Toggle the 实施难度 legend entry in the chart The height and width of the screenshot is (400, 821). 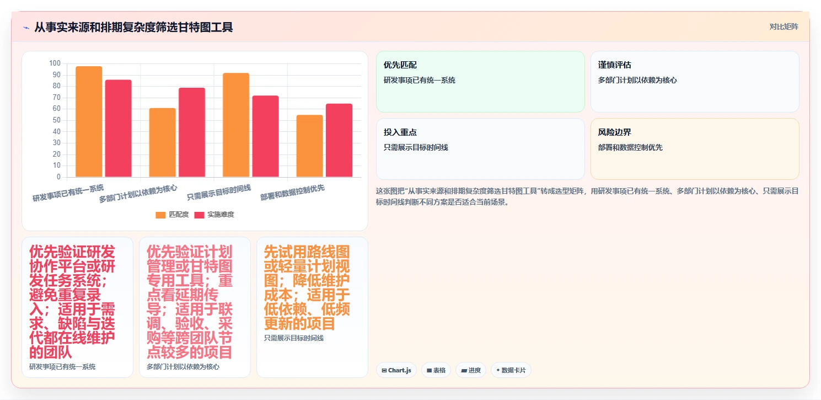pyautogui.click(x=214, y=215)
